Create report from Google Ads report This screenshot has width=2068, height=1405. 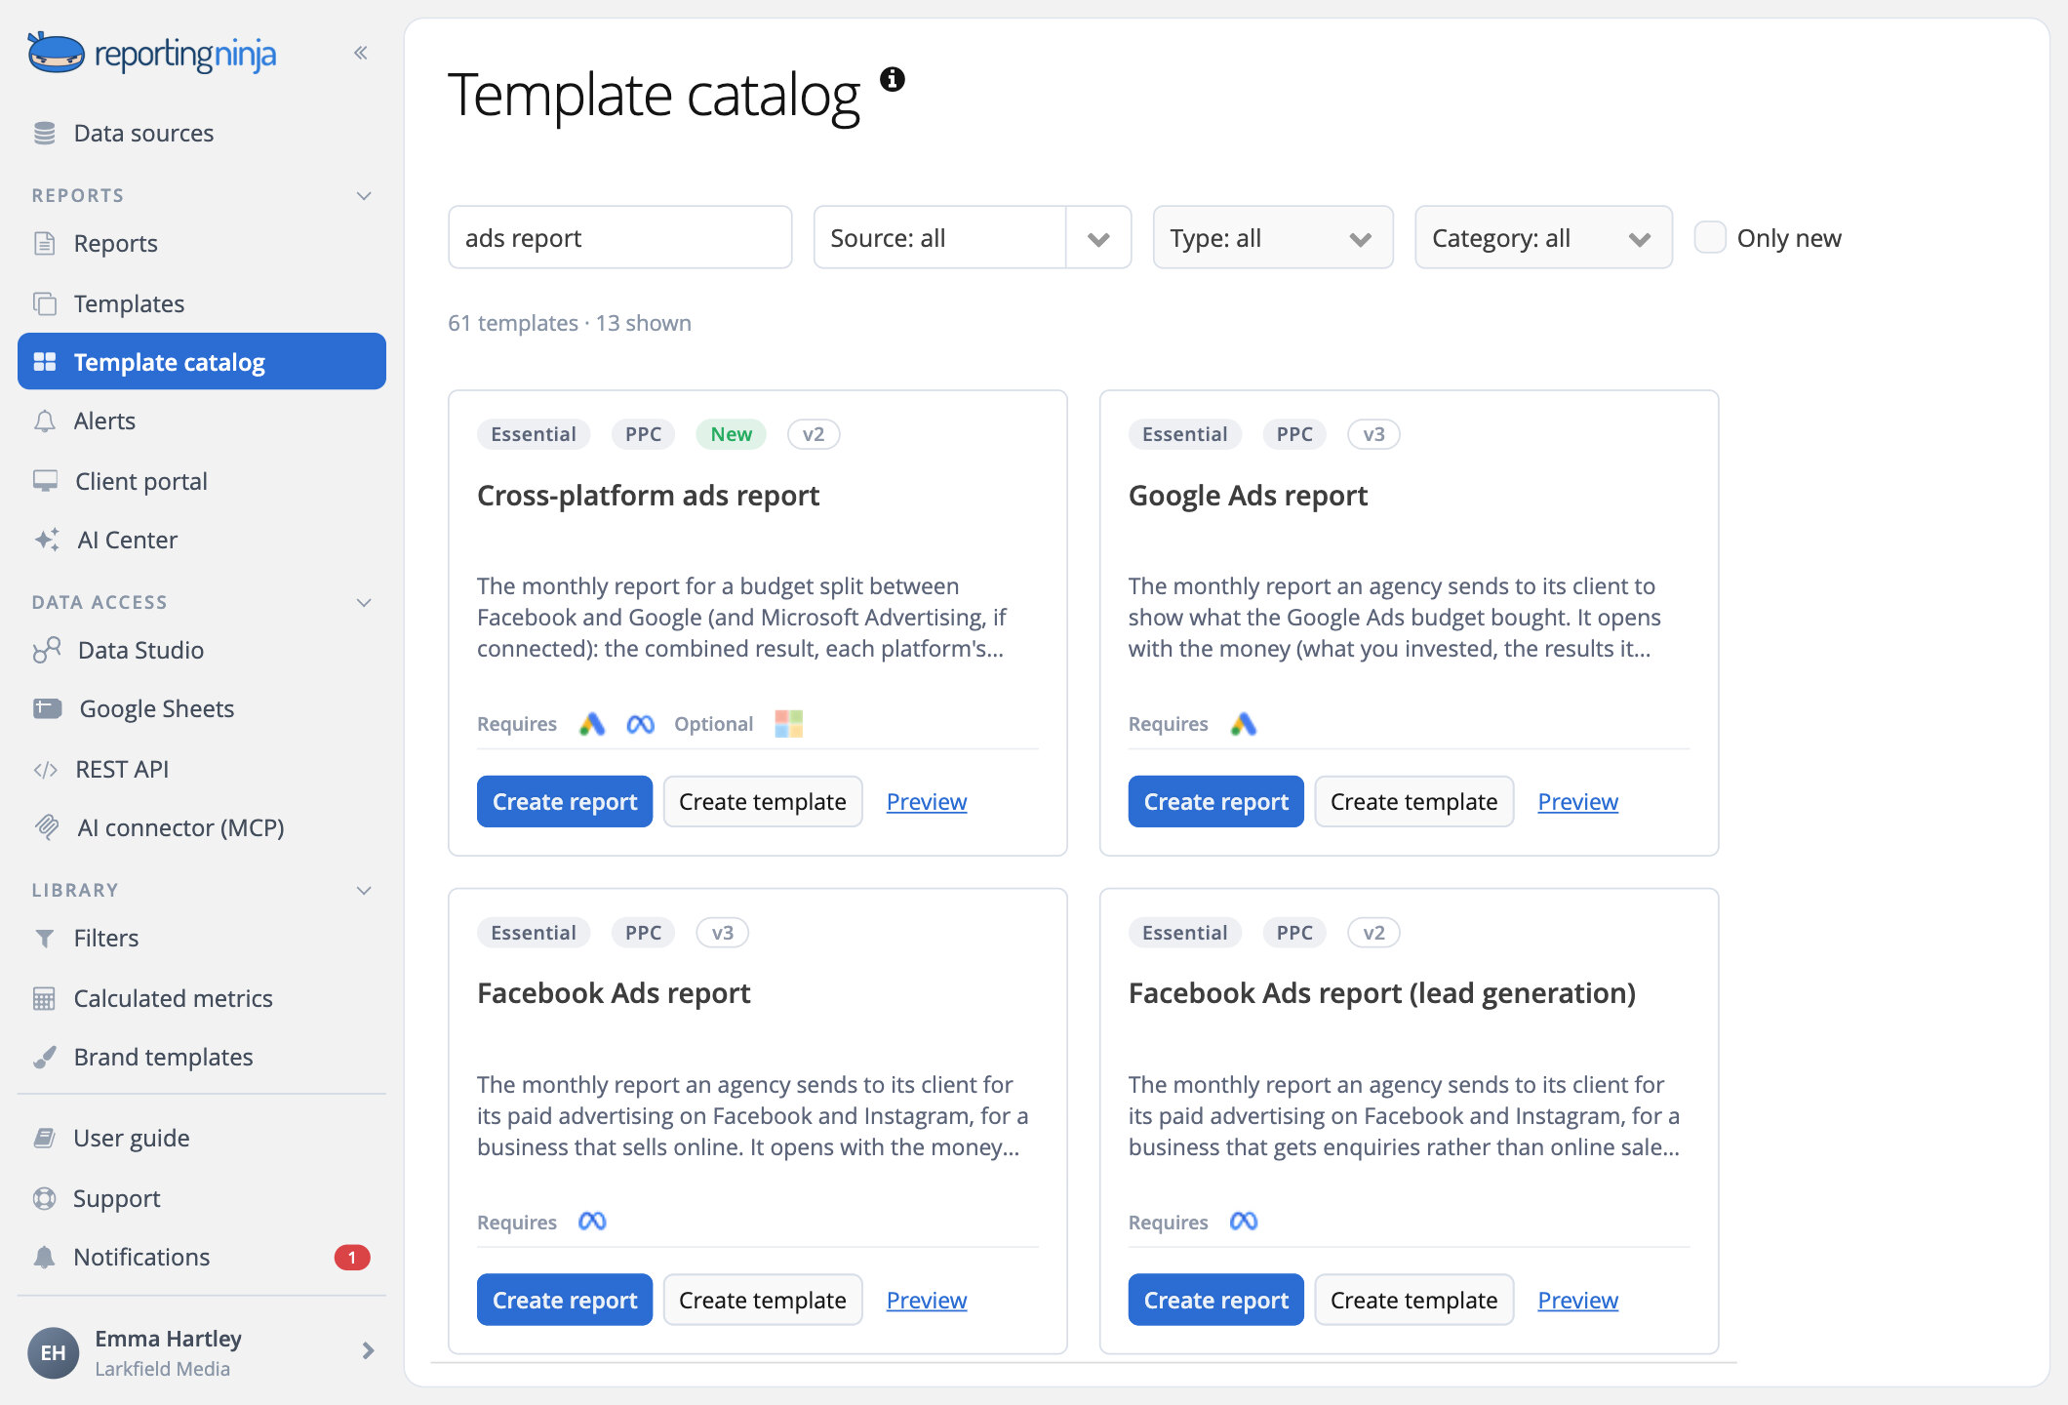point(1215,801)
